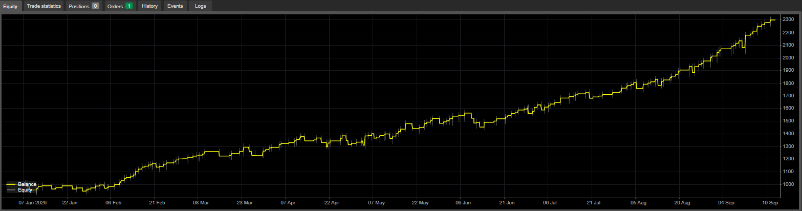Click the 06 Jun date label
This screenshot has width=802, height=211.
click(x=463, y=202)
